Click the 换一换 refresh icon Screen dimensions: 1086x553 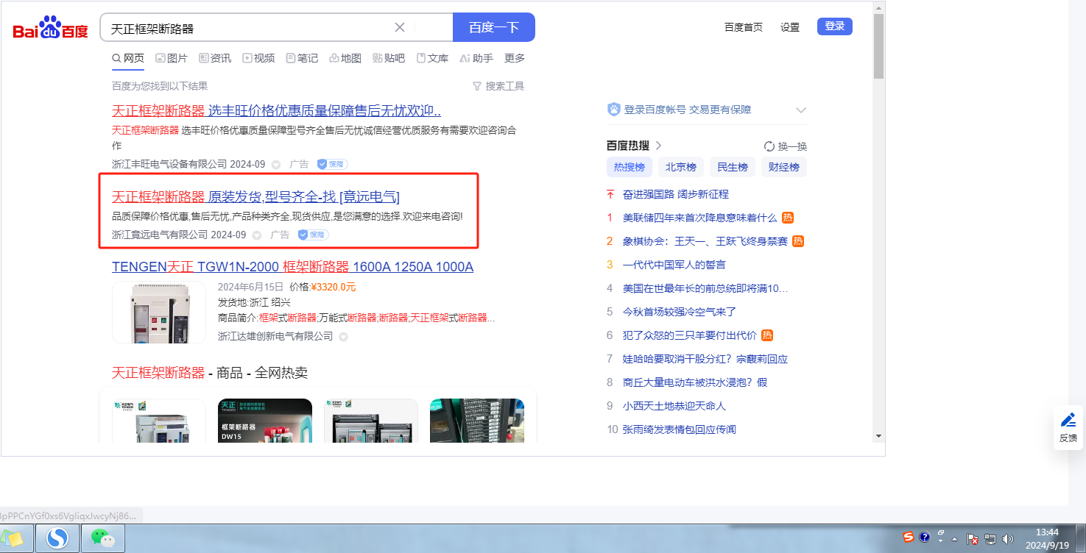click(769, 146)
